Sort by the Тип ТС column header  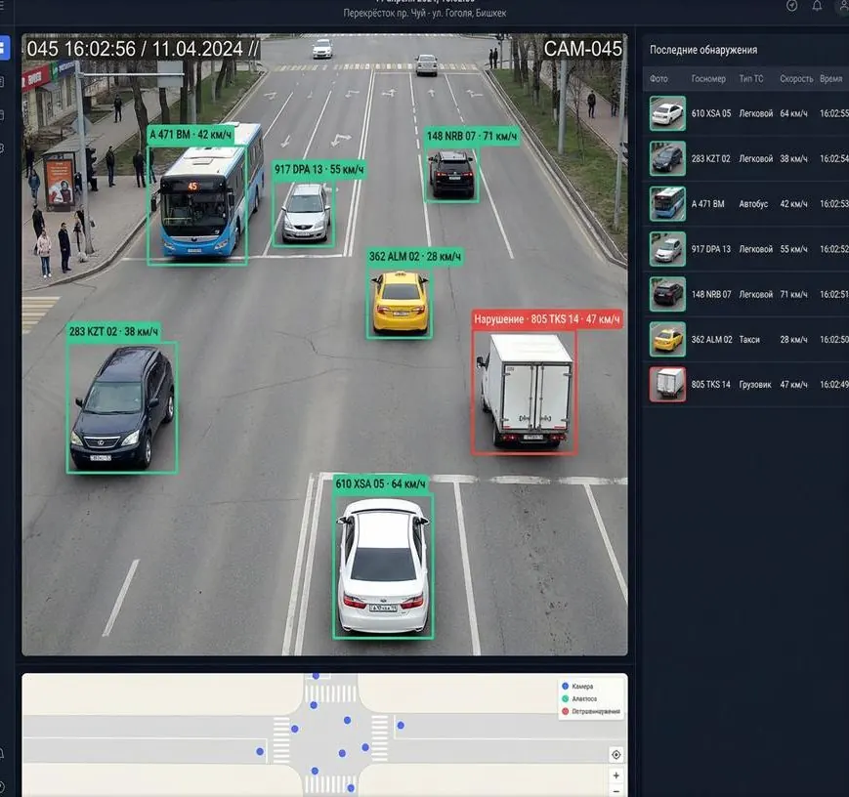[751, 79]
